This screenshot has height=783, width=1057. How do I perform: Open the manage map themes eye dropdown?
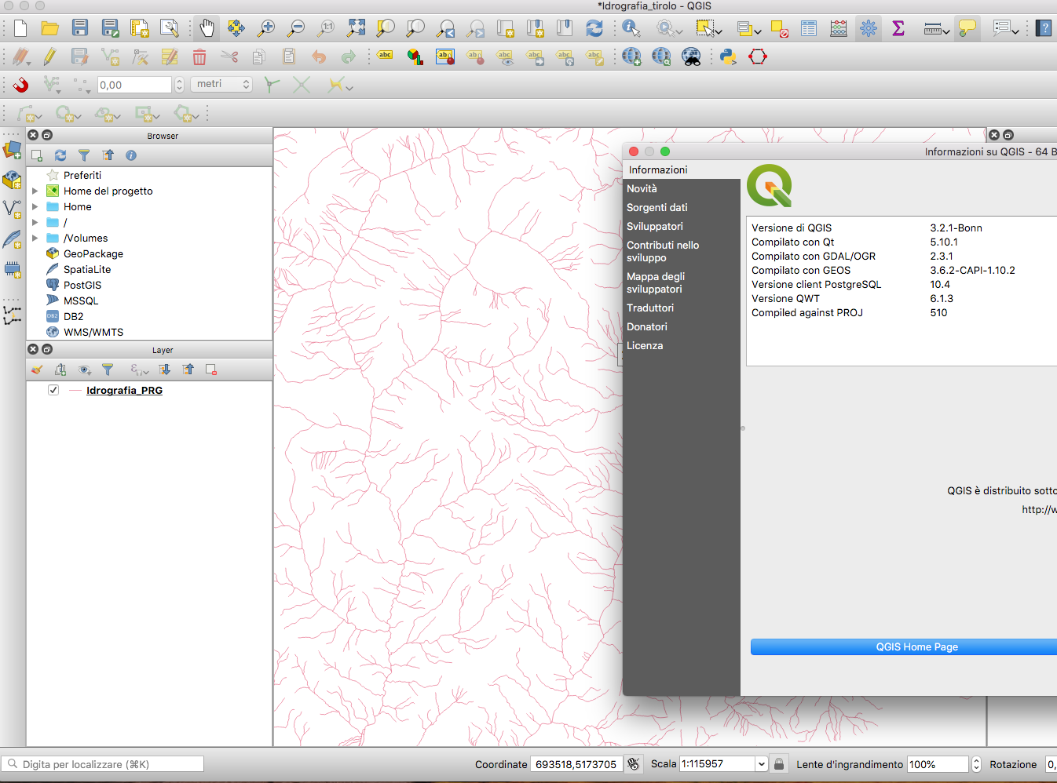coord(87,372)
